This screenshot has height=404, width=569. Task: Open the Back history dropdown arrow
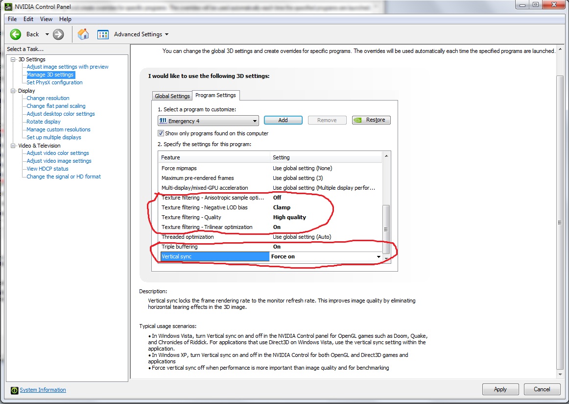click(x=47, y=34)
